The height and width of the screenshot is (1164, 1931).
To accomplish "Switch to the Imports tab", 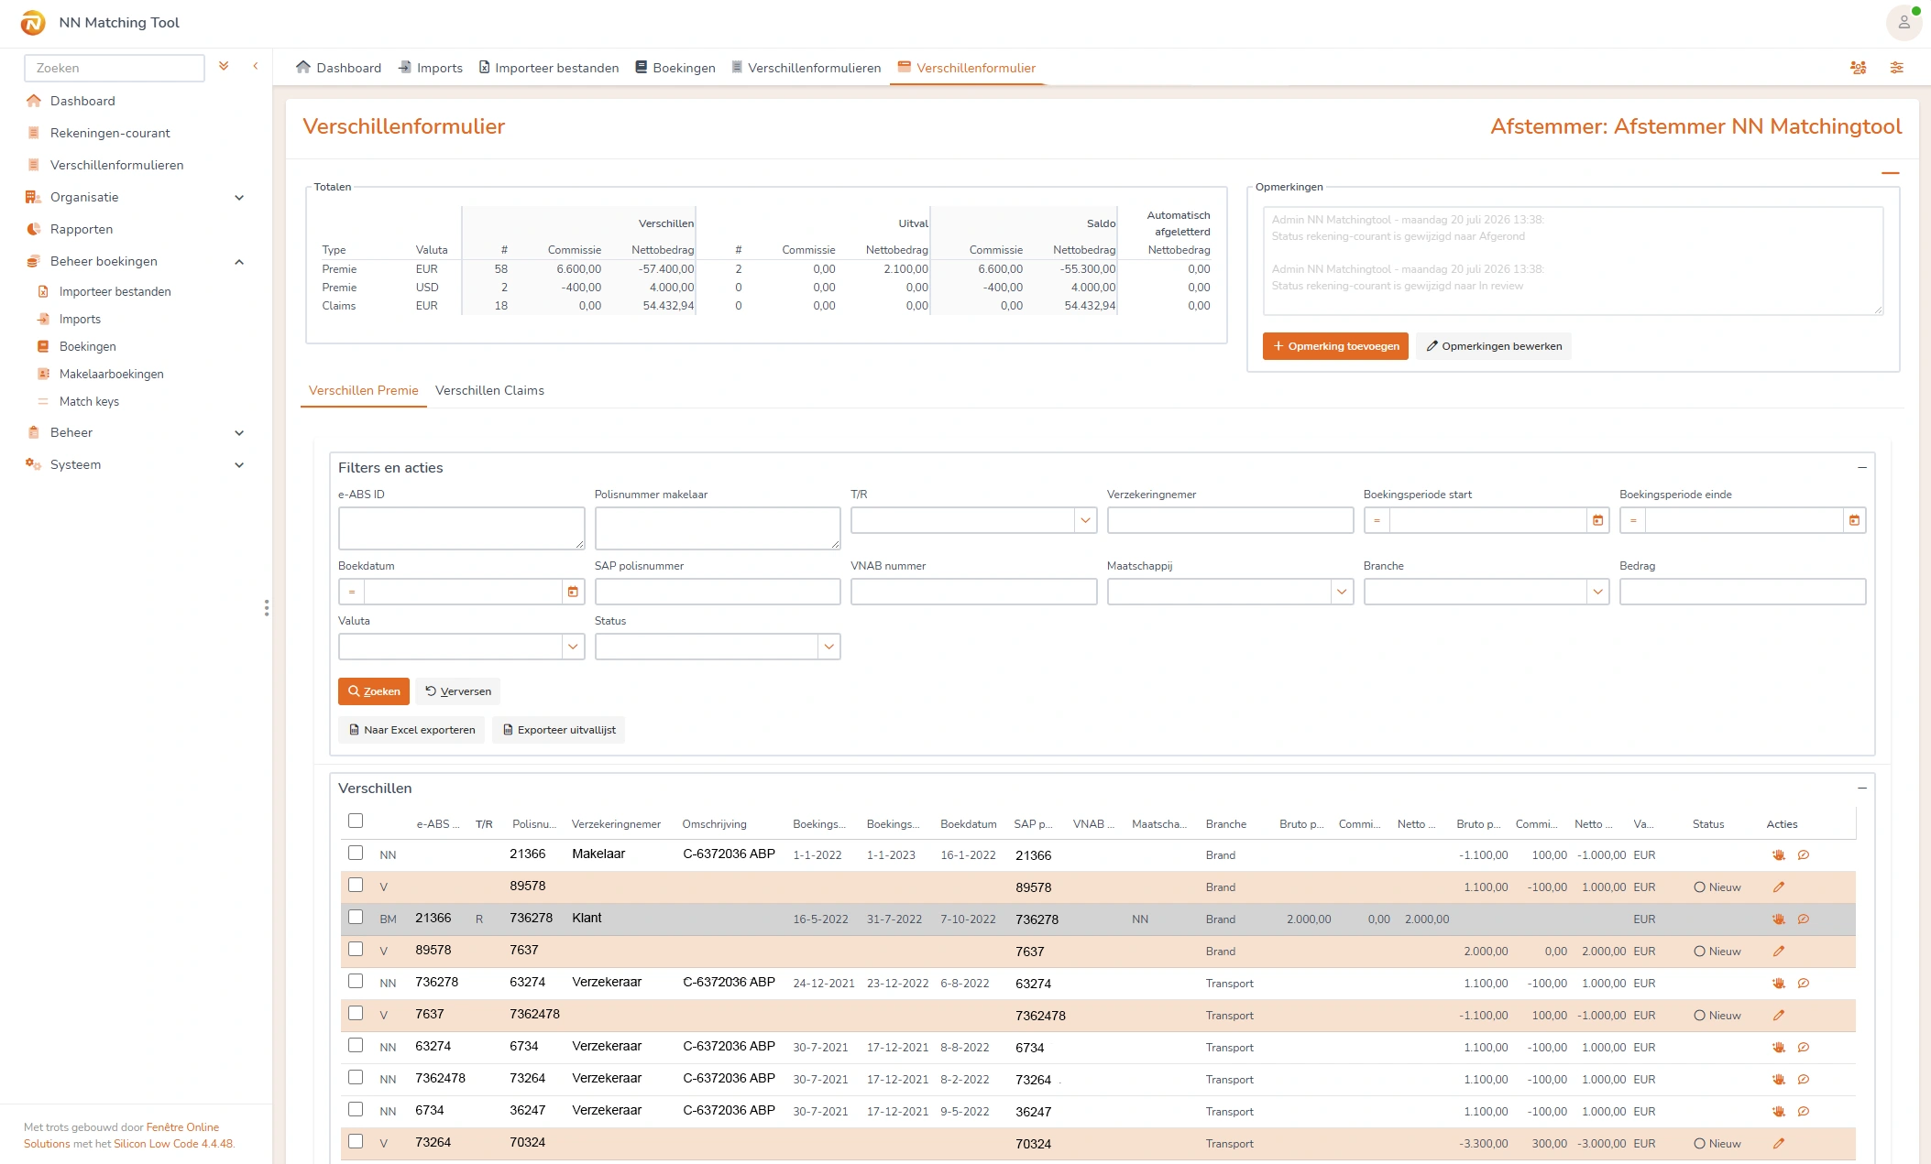I will coord(430,68).
